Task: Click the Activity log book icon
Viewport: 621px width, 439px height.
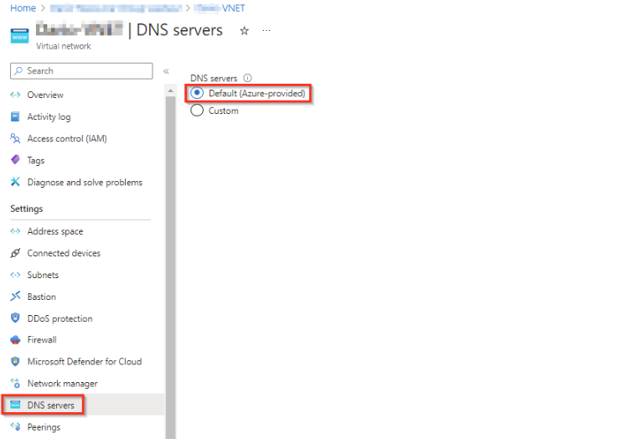Action: pyautogui.click(x=15, y=116)
